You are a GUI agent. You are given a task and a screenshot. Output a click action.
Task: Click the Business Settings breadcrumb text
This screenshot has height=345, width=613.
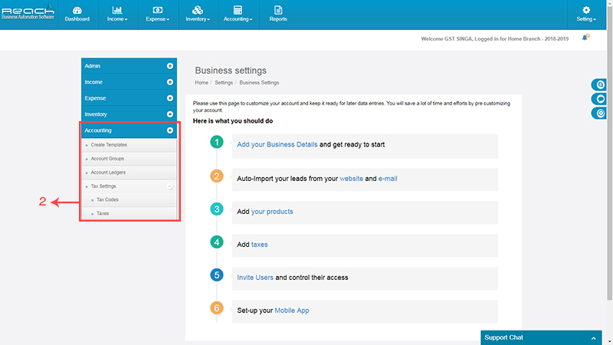[x=259, y=83]
